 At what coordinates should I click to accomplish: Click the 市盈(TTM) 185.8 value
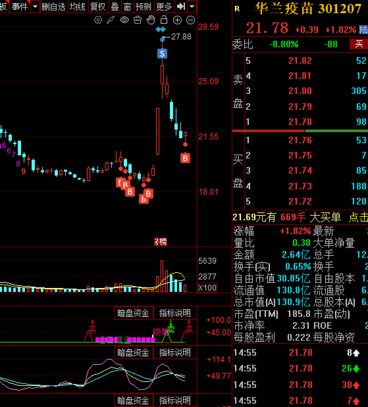(x=299, y=314)
